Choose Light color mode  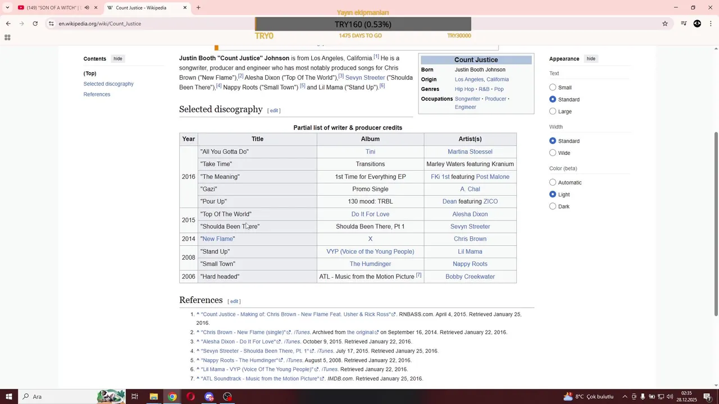pyautogui.click(x=553, y=194)
